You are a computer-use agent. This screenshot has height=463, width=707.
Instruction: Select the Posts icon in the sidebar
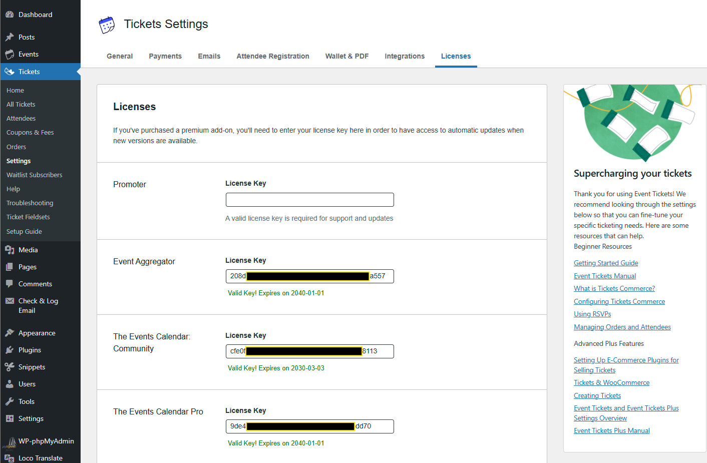point(11,37)
